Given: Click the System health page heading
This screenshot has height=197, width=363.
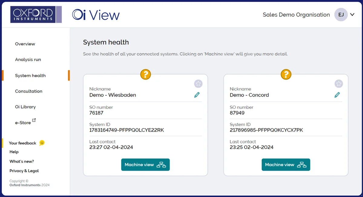Looking at the screenshot, I should 106,42.
